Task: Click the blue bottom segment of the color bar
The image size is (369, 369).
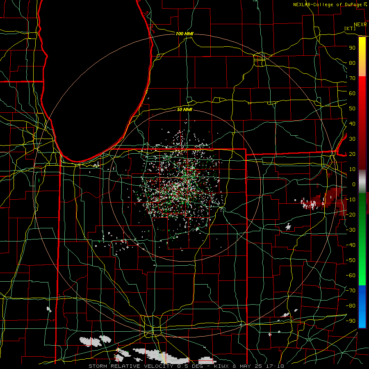Action: click(x=362, y=307)
